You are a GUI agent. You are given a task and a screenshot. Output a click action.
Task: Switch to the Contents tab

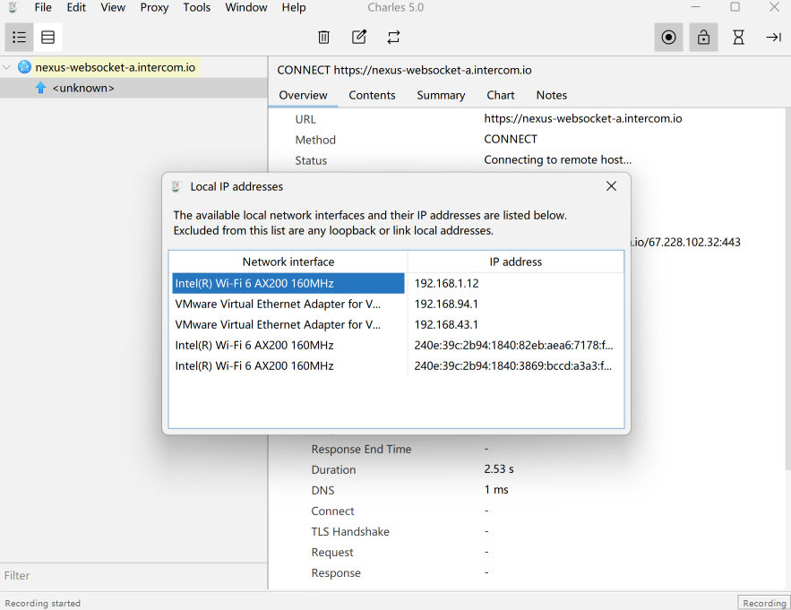click(372, 95)
